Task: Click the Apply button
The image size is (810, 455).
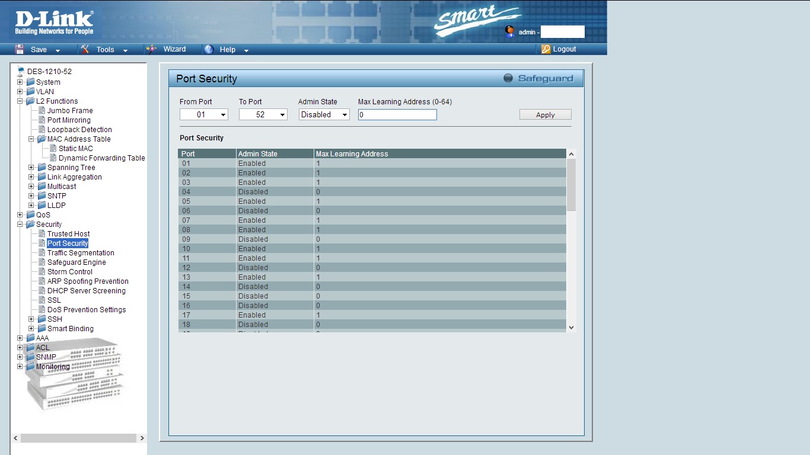Action: 546,115
